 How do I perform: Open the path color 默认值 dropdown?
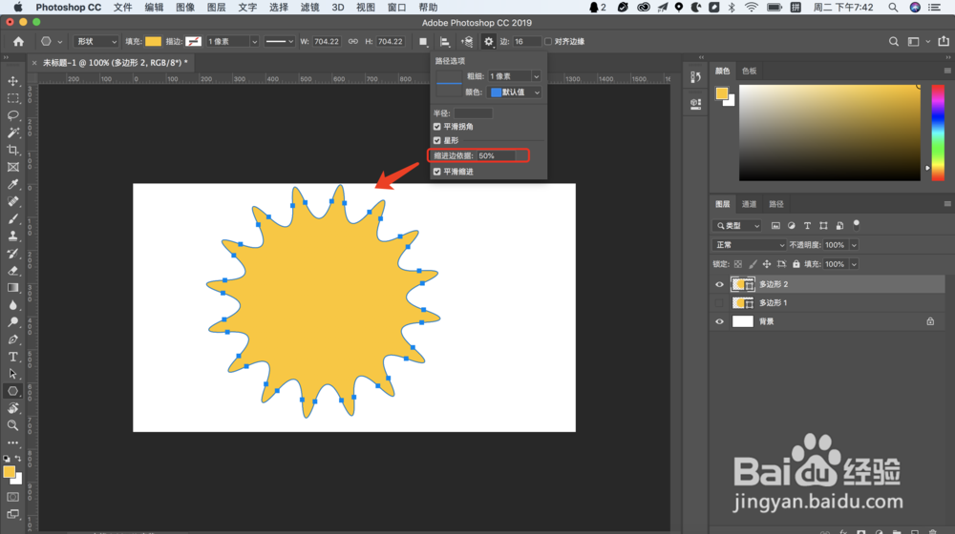516,92
